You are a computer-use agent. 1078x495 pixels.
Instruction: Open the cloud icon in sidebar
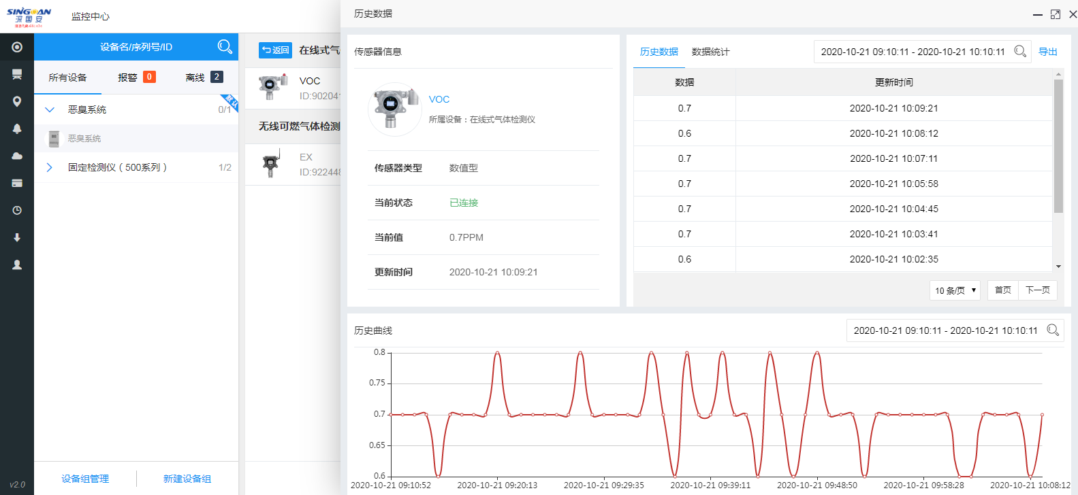(x=17, y=156)
